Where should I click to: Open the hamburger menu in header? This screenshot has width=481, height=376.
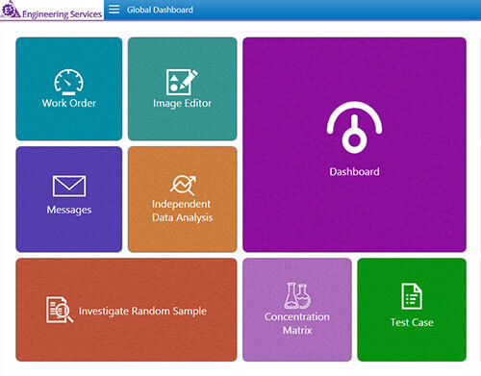click(x=114, y=10)
